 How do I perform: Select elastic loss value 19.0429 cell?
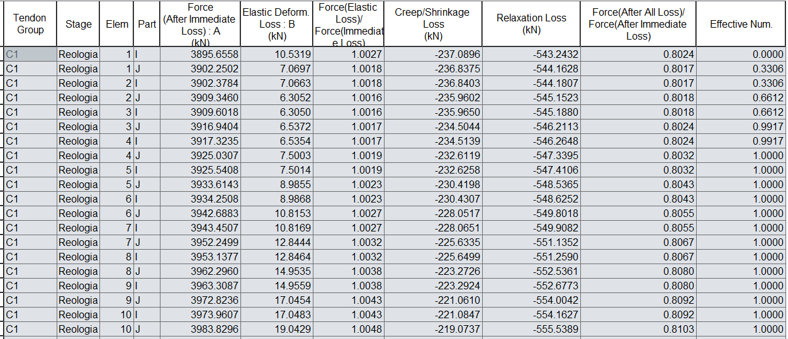tap(276, 329)
